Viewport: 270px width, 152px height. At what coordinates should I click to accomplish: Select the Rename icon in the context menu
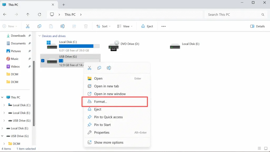(x=109, y=68)
